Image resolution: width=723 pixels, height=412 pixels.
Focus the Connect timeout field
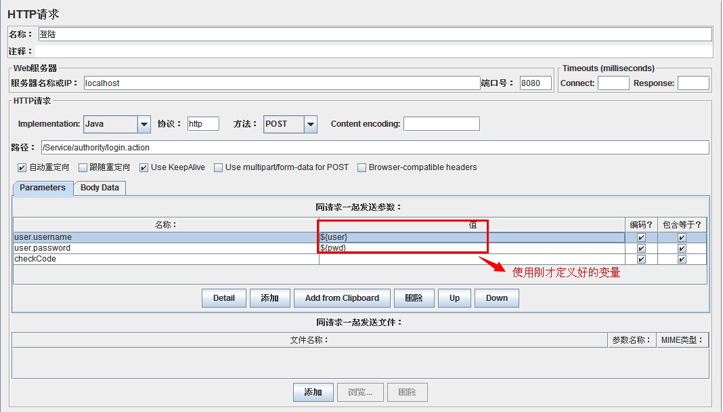(x=613, y=83)
